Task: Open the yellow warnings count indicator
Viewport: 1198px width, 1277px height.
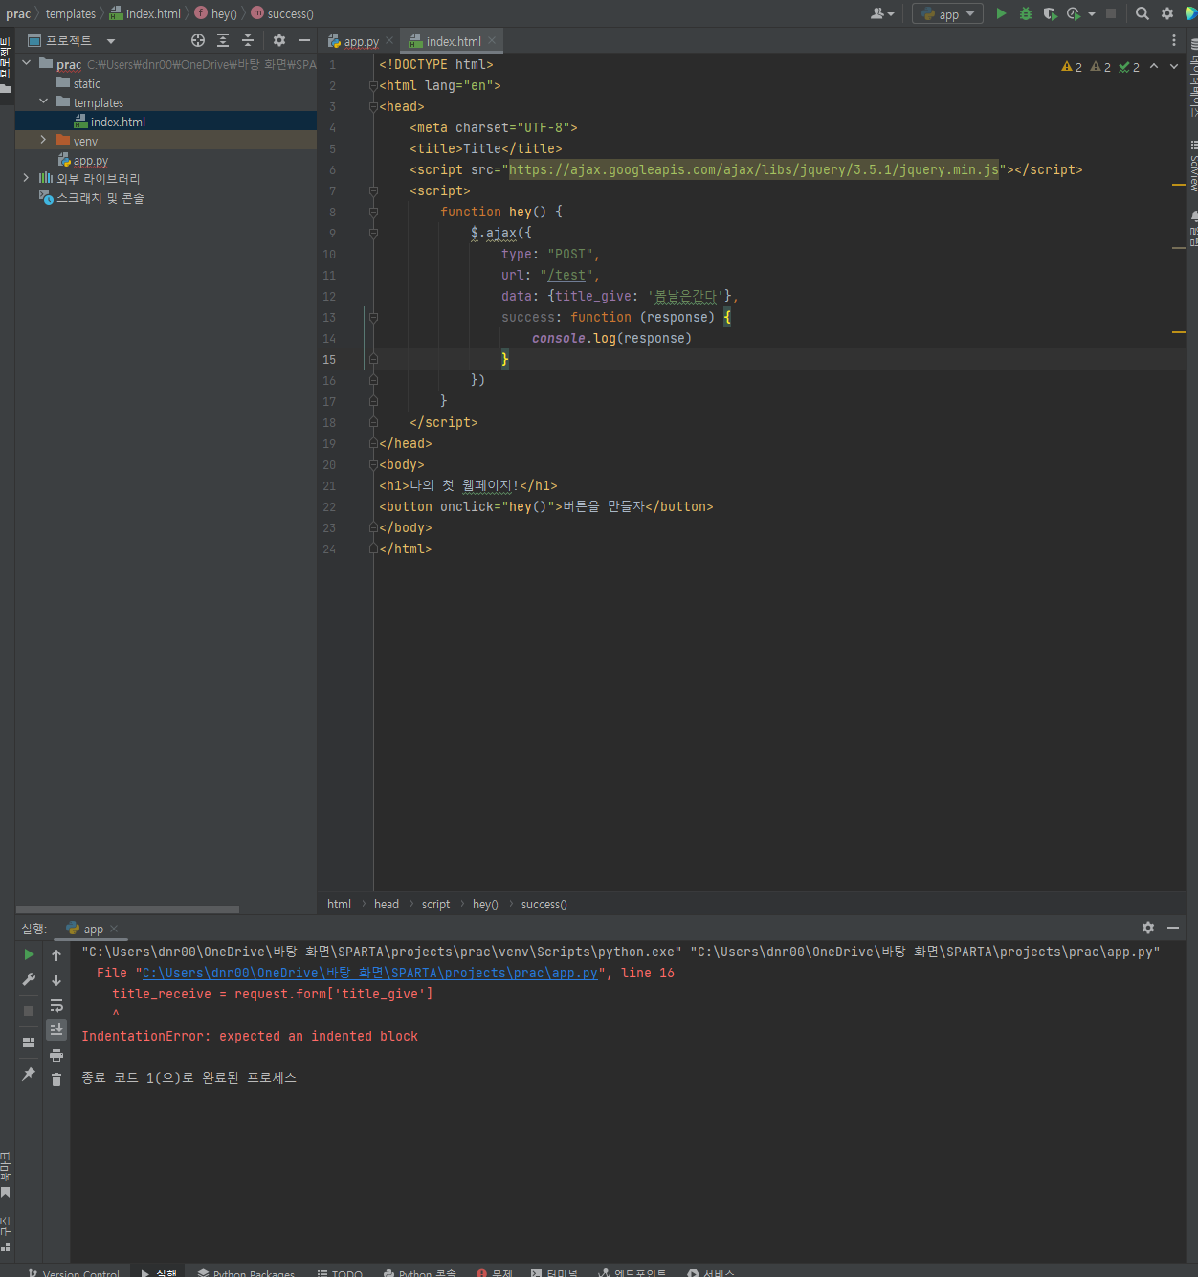Action: coord(1072,67)
